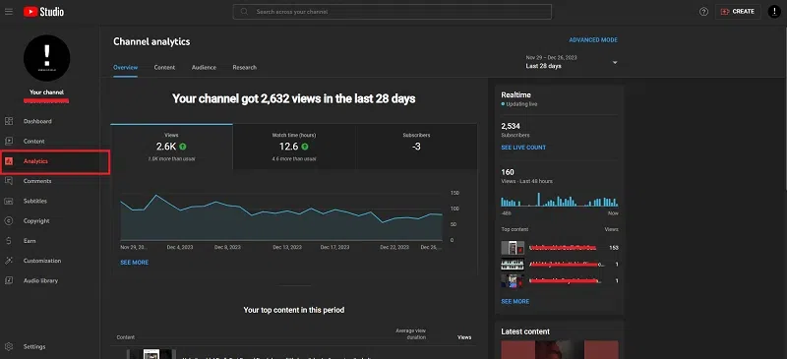Click SEE LIVE COUNT link
This screenshot has width=787, height=359.
(523, 148)
